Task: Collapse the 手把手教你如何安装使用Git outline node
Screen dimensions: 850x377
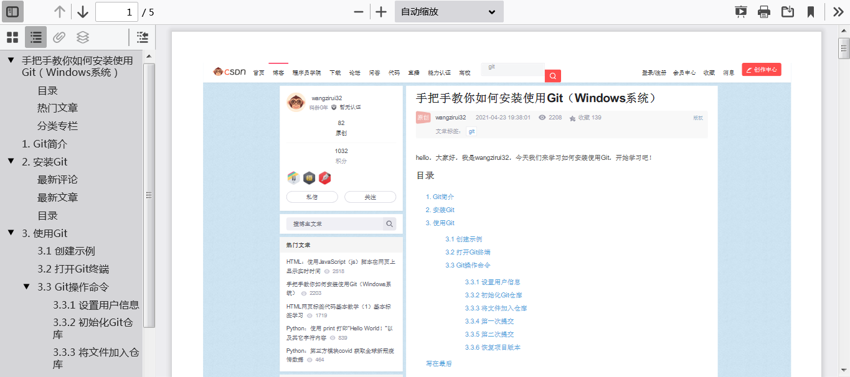Action: 11,60
